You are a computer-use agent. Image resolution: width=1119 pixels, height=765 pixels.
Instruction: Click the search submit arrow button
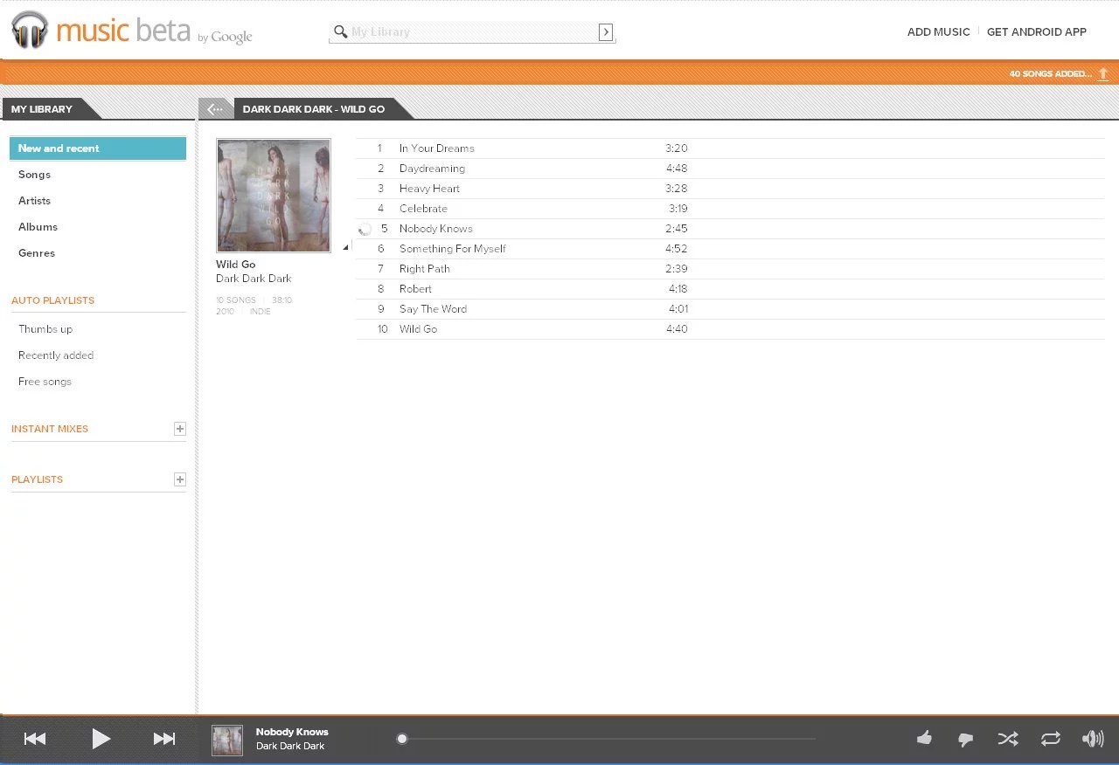coord(605,32)
